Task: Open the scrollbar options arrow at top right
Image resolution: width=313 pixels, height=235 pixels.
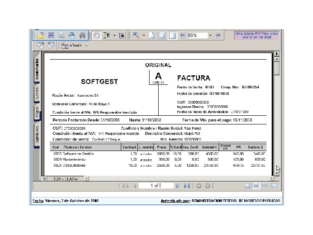Action: pos(277,54)
